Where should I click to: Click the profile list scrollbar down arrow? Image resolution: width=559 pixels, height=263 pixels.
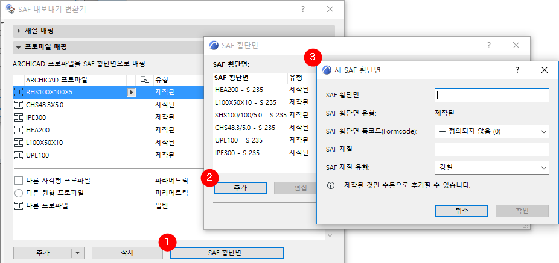330,235
